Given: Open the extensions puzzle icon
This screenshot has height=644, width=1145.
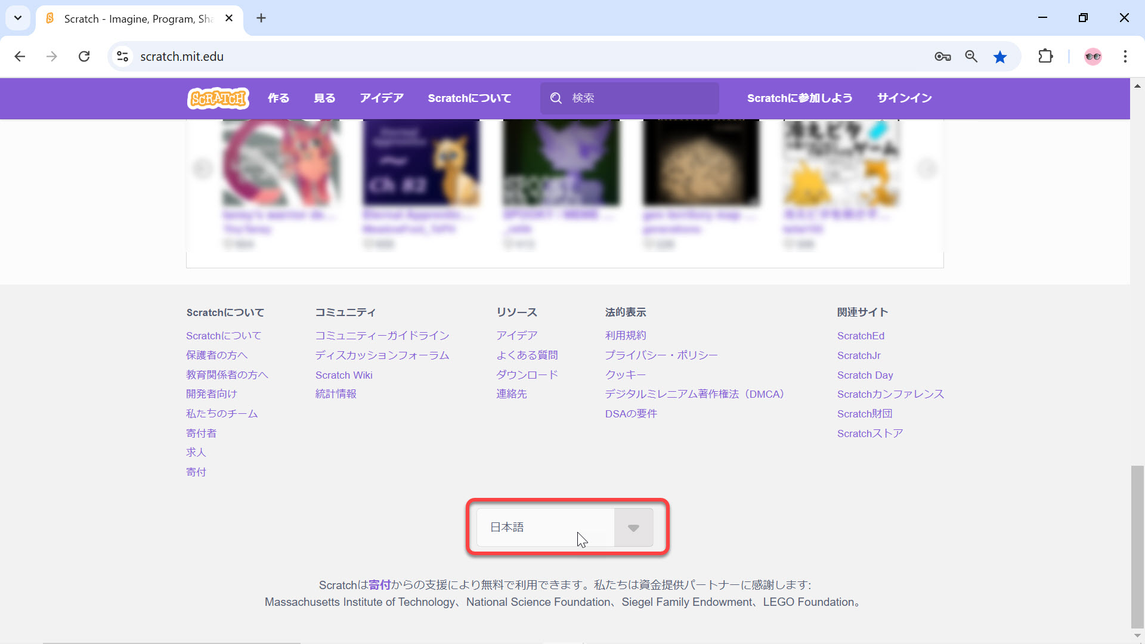Looking at the screenshot, I should (1045, 57).
